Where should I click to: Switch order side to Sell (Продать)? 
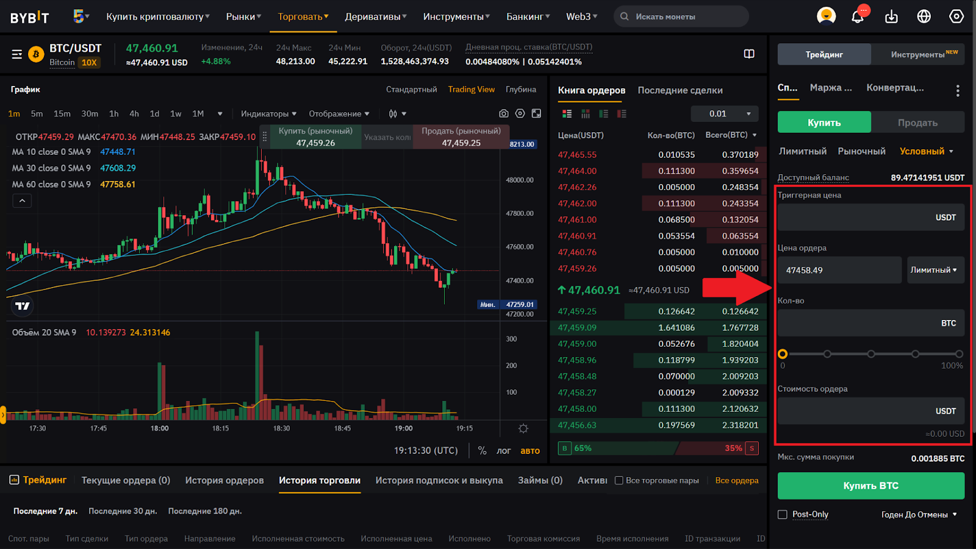point(917,122)
